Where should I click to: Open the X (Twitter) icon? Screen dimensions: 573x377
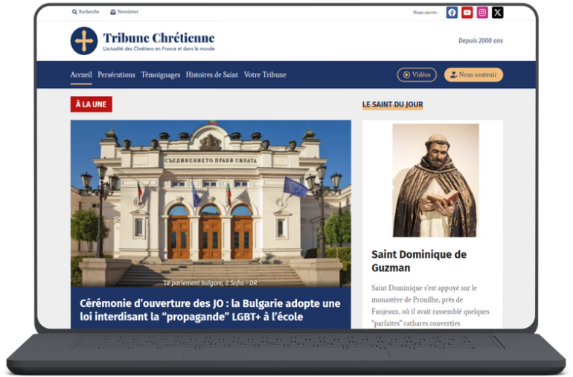[497, 13]
